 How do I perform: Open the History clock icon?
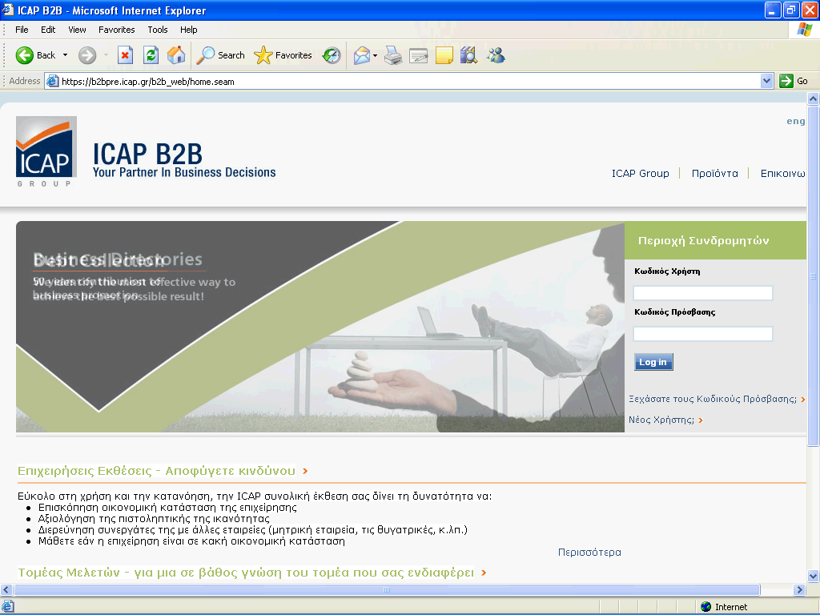[x=332, y=55]
